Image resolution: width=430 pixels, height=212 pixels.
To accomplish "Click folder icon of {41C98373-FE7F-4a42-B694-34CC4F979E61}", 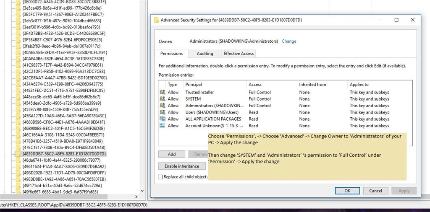I will (x=18, y=65).
